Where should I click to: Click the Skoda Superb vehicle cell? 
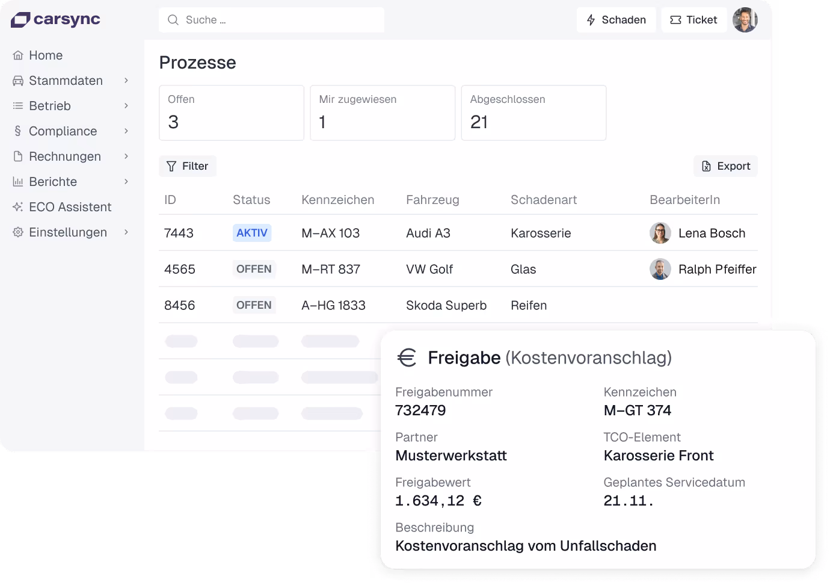(446, 305)
